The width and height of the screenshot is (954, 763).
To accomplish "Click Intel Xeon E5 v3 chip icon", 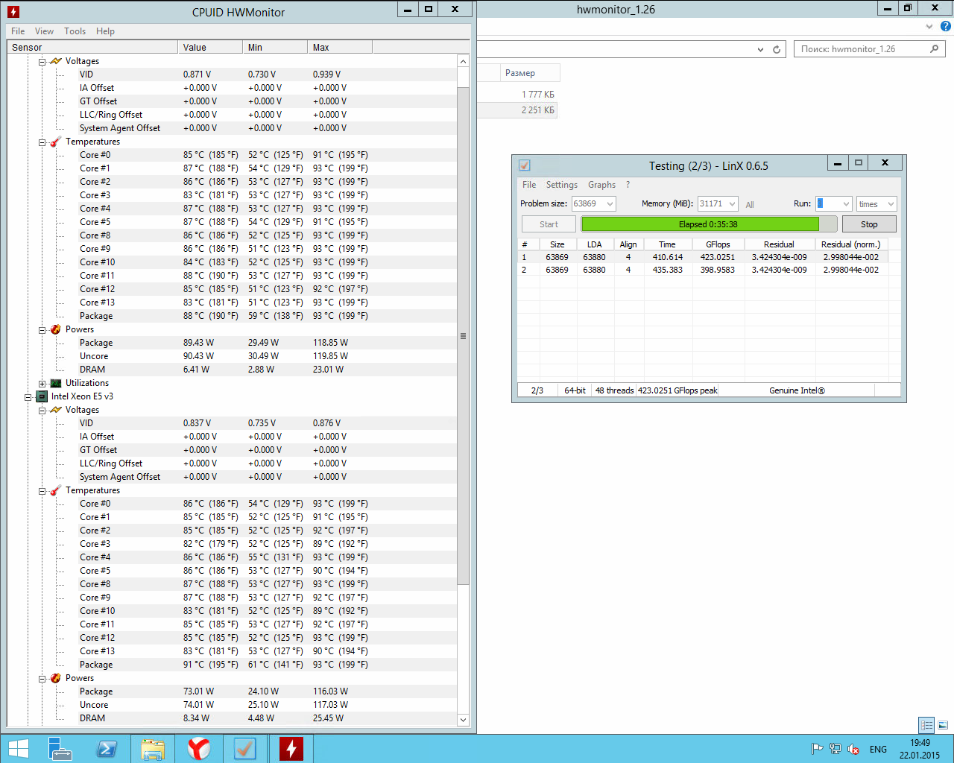I will pyautogui.click(x=42, y=396).
